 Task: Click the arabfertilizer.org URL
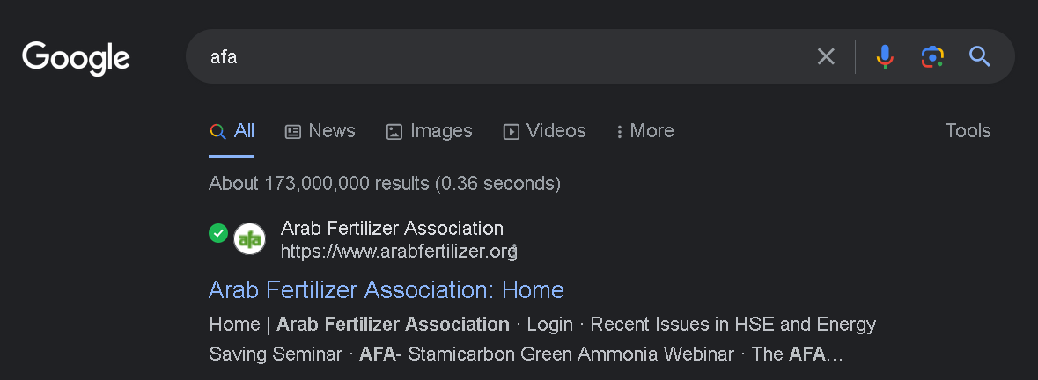click(x=397, y=252)
